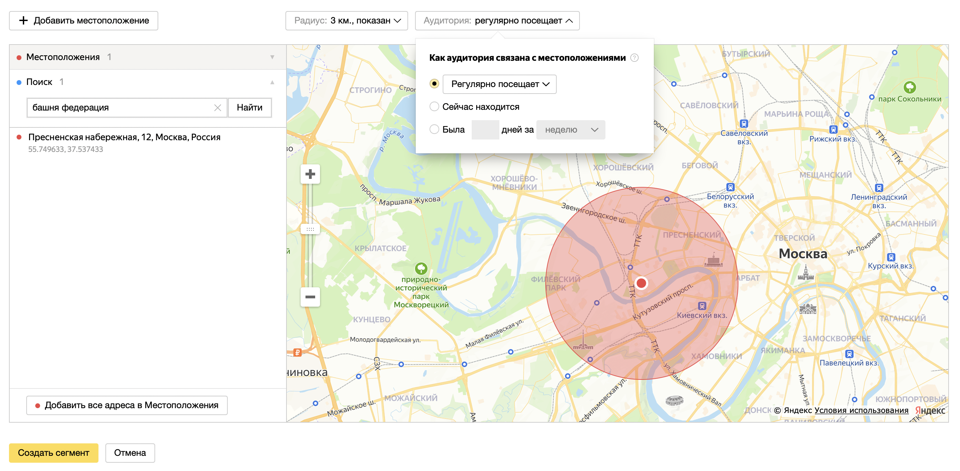Click the Яндекс logo on map

pyautogui.click(x=930, y=410)
